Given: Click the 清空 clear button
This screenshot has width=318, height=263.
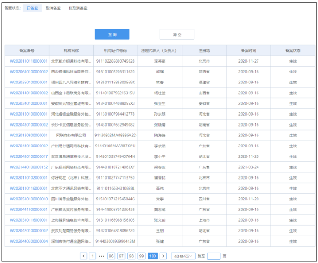Looking at the screenshot, I should (177, 34).
